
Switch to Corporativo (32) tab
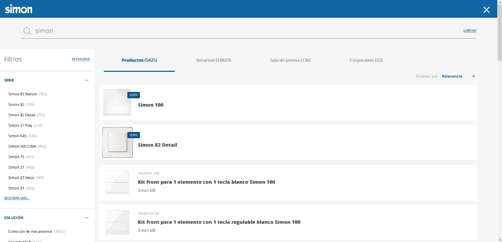(366, 60)
